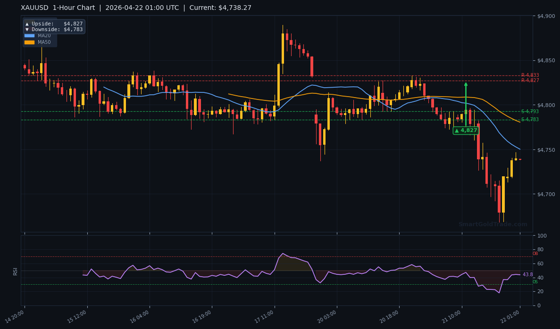
Task: Select the XAUUSD 1-Hour Chart title
Action: pos(59,8)
